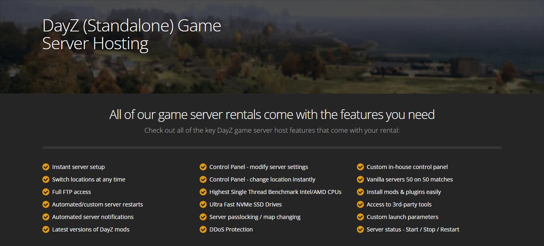Click checkmark icon beside Automated/custom server restarts

[46, 204]
